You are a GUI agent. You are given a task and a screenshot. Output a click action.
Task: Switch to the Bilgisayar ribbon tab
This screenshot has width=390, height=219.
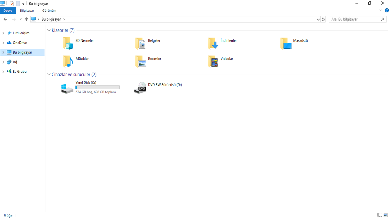click(27, 11)
